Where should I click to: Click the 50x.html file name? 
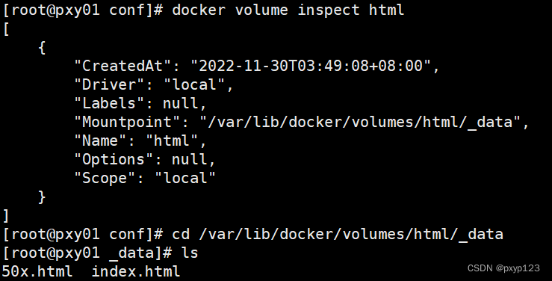click(x=37, y=271)
